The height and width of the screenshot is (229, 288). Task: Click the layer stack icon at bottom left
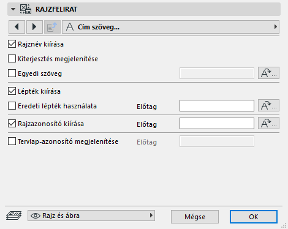pyautogui.click(x=13, y=216)
